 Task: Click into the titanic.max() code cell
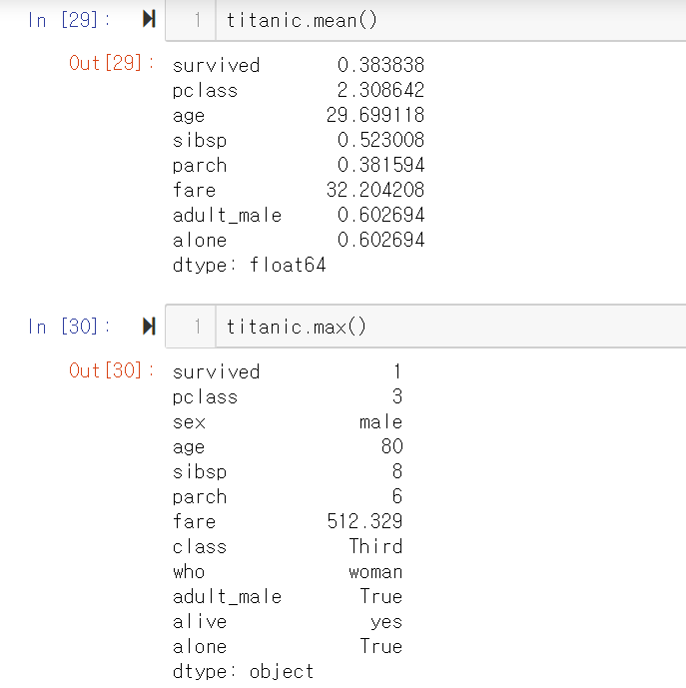click(450, 327)
